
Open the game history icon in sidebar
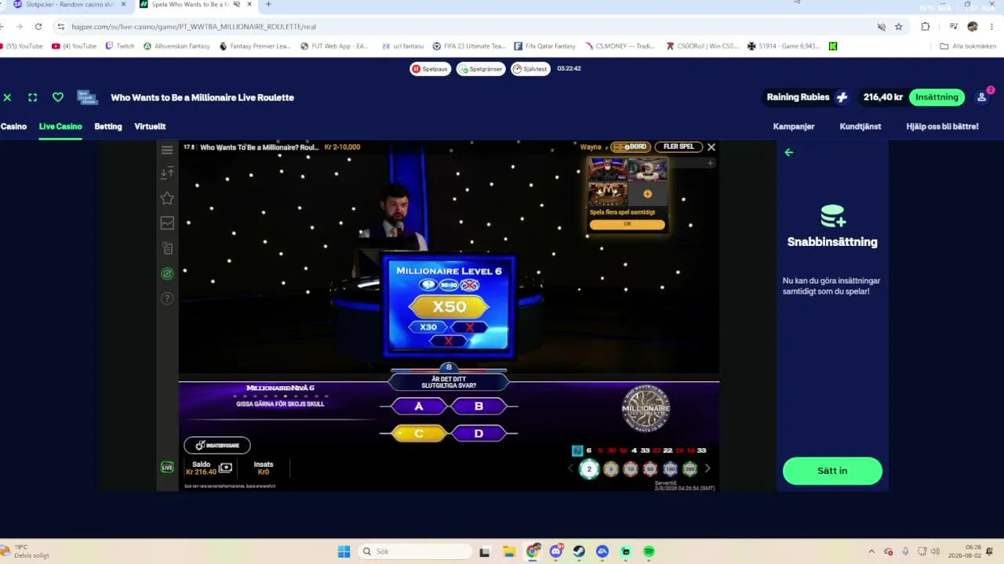pos(167,248)
